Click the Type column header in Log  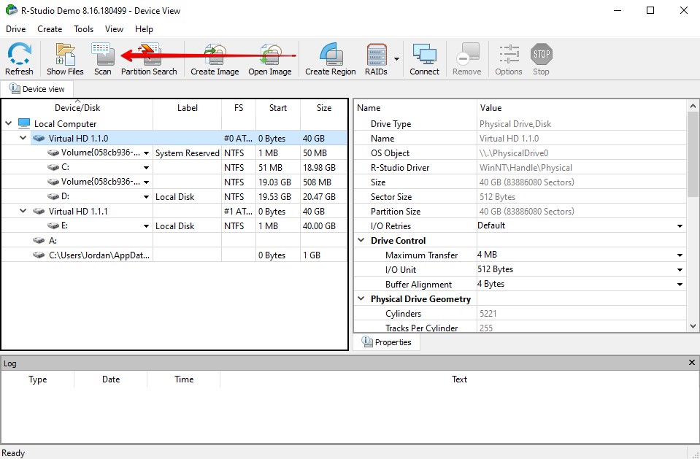click(x=37, y=379)
